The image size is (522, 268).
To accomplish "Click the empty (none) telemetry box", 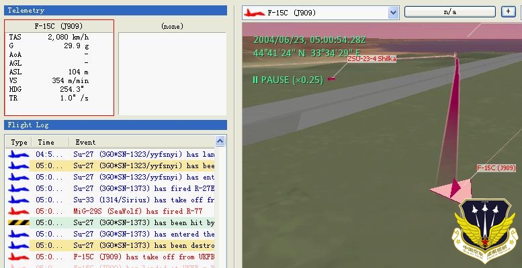I will tap(173, 74).
